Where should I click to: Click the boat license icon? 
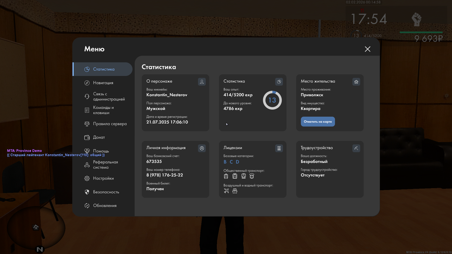(x=235, y=191)
